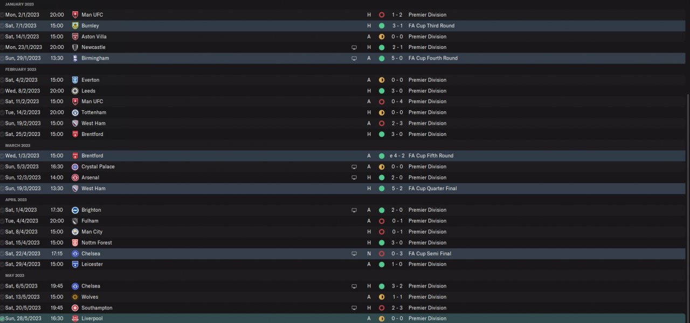Screen dimensions: 690x323
Task: Click the date Sun, 28/5/2023
Action: pos(23,319)
